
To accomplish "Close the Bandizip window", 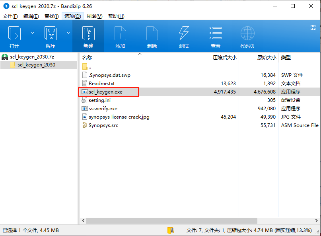I will [311, 6].
